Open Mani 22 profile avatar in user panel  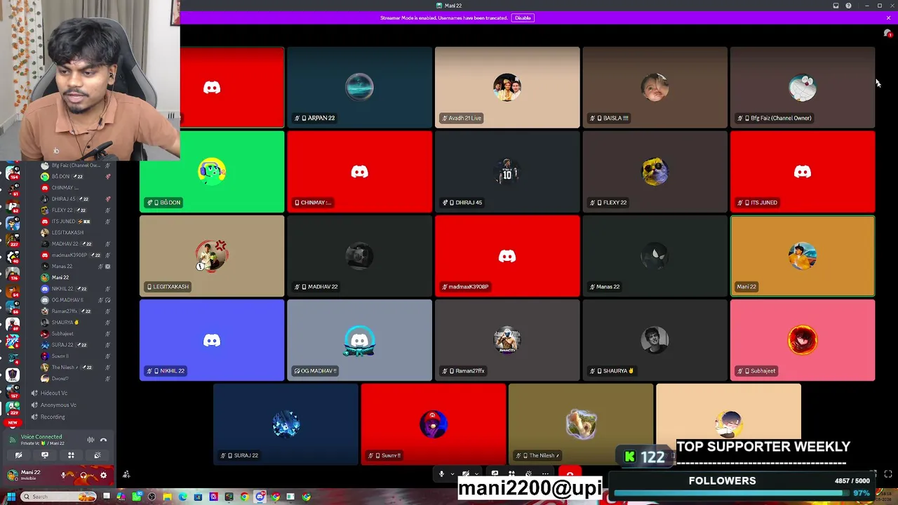pyautogui.click(x=12, y=475)
